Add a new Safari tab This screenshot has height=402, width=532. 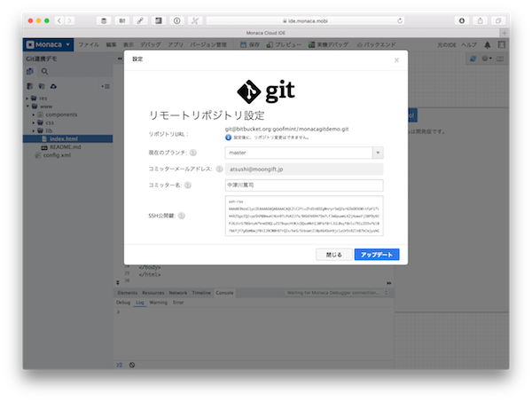(505, 33)
